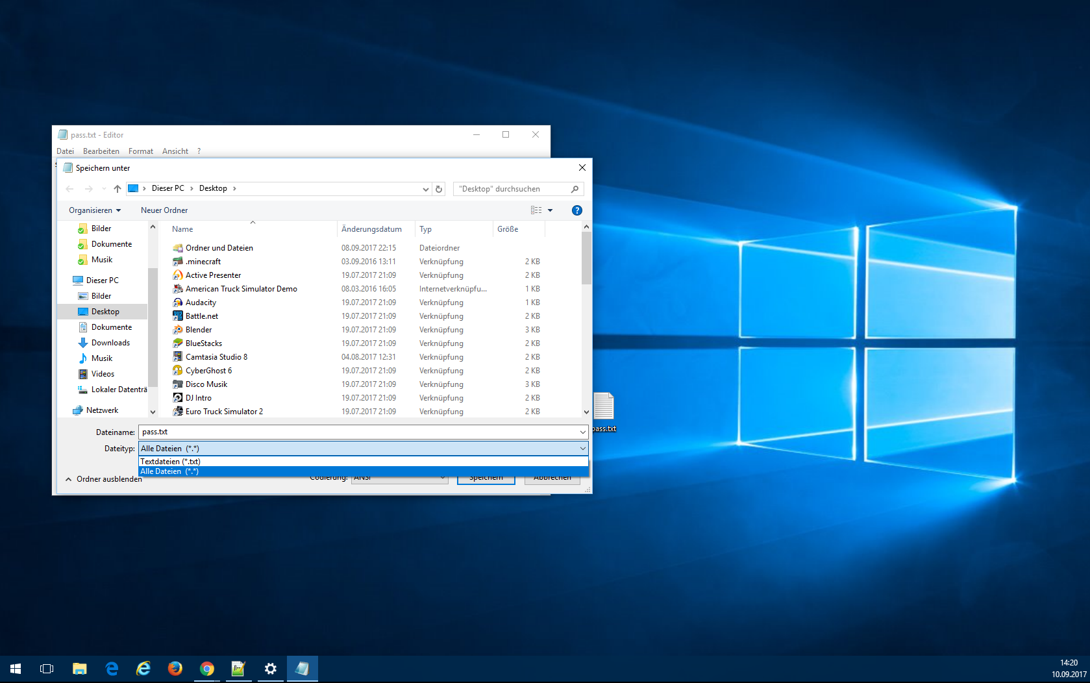
Task: Select the Audacity shortcut icon
Action: (177, 303)
